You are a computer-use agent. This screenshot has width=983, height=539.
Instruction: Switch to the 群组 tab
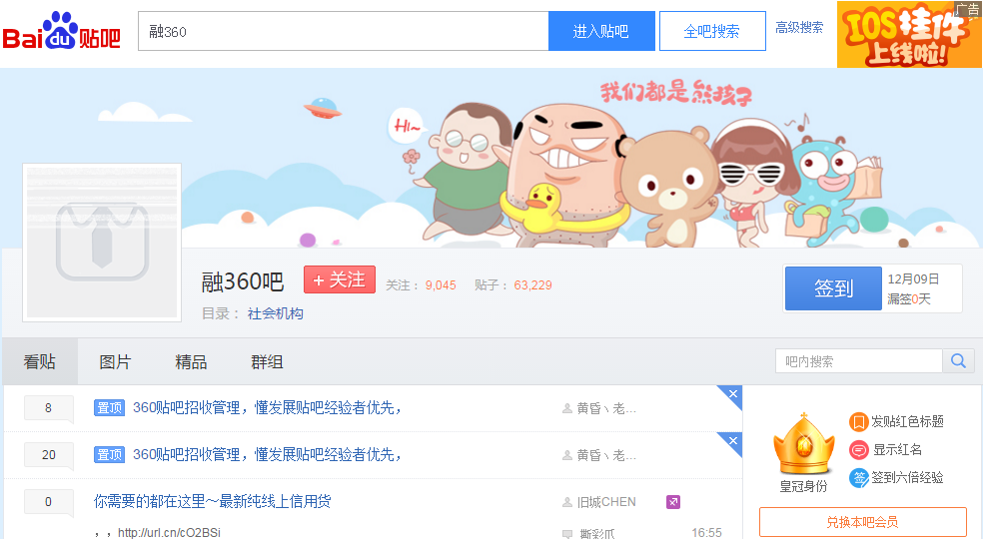click(267, 361)
